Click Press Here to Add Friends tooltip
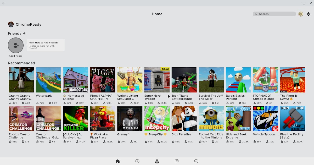 point(46,45)
